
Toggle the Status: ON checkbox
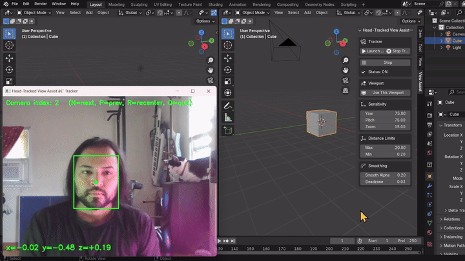[x=363, y=72]
